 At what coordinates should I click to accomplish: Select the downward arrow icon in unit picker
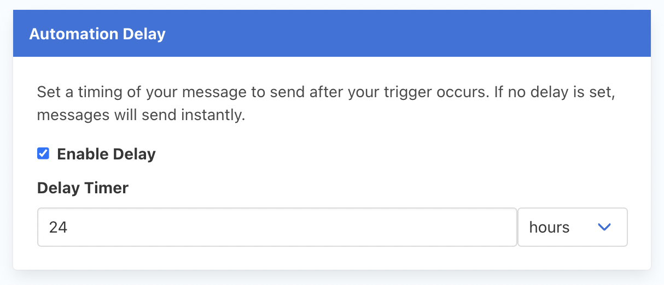point(604,227)
